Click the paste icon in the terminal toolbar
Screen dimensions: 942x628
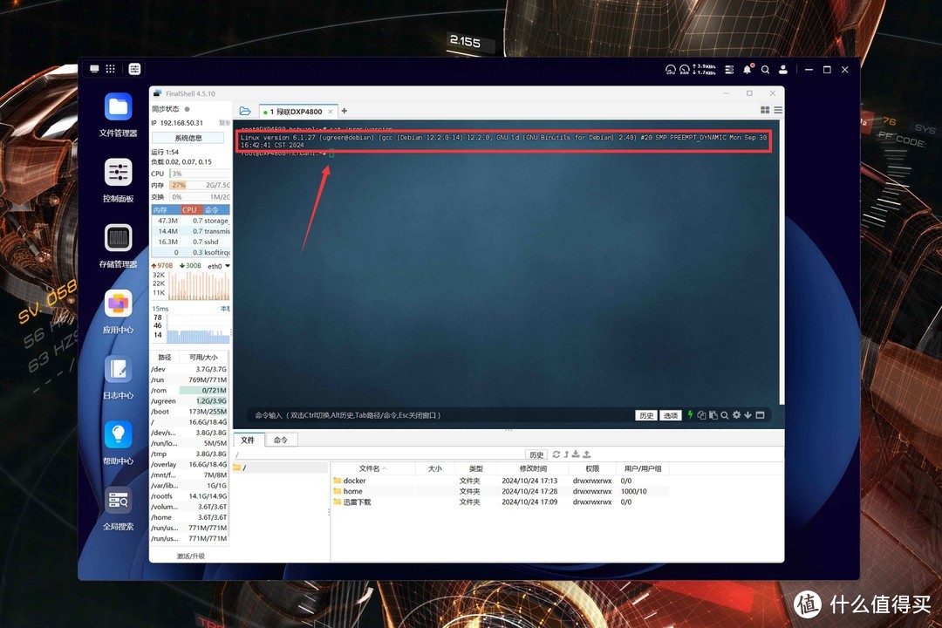coord(713,415)
